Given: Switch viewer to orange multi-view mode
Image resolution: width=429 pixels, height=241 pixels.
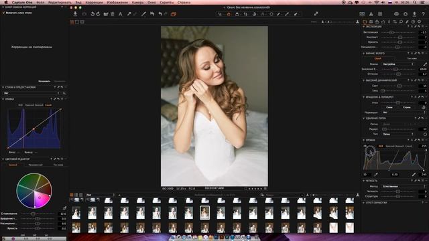Looking at the screenshot, I should (72, 22).
